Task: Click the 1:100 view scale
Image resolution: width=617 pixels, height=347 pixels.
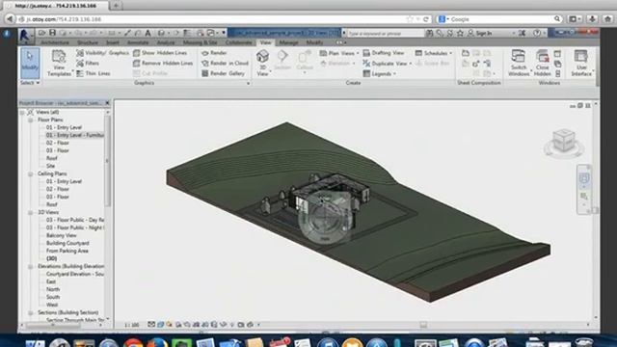Action: coord(132,325)
